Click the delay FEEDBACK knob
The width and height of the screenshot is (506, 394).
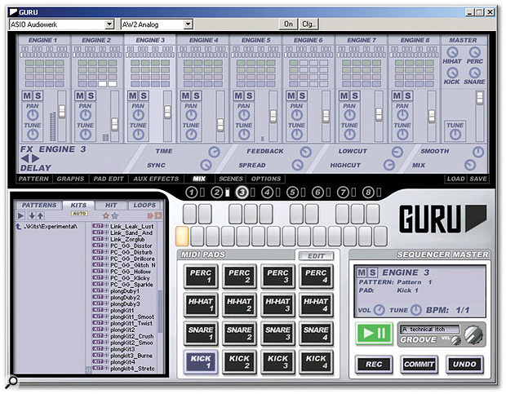click(305, 152)
